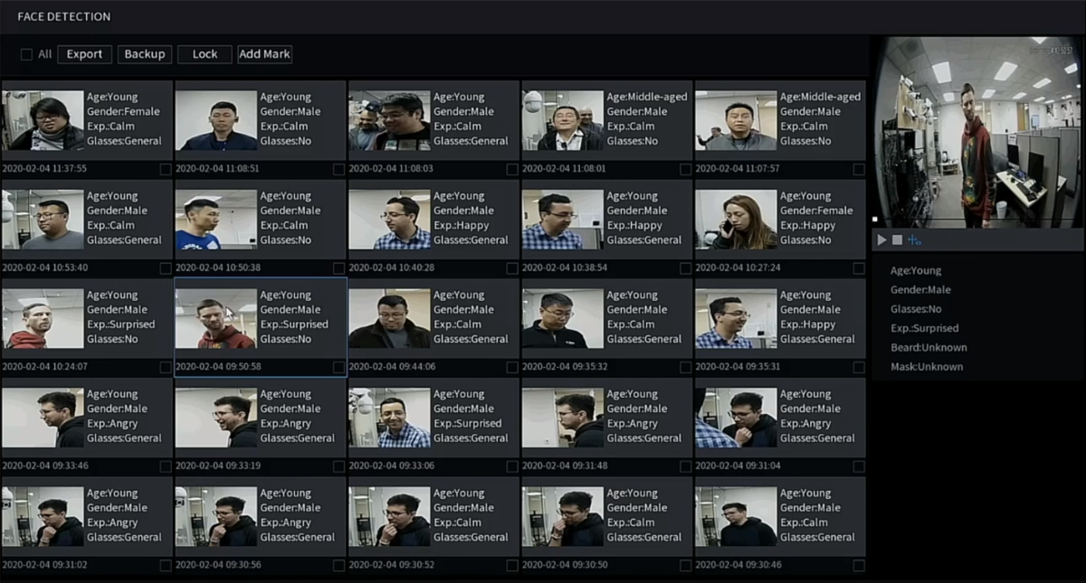Select the face thumbnail from 09:30:46

736,516
